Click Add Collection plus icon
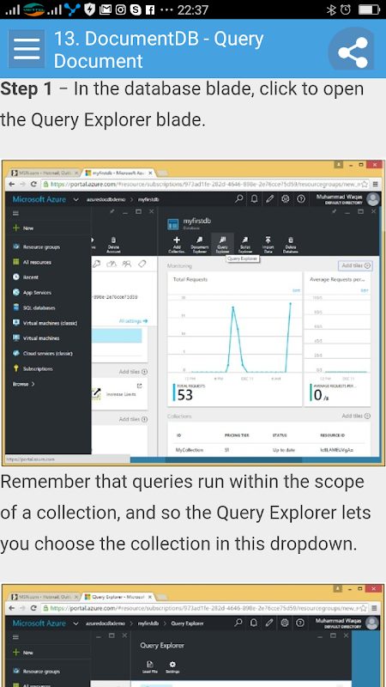Screen dimensions: 386x687 tap(177, 245)
